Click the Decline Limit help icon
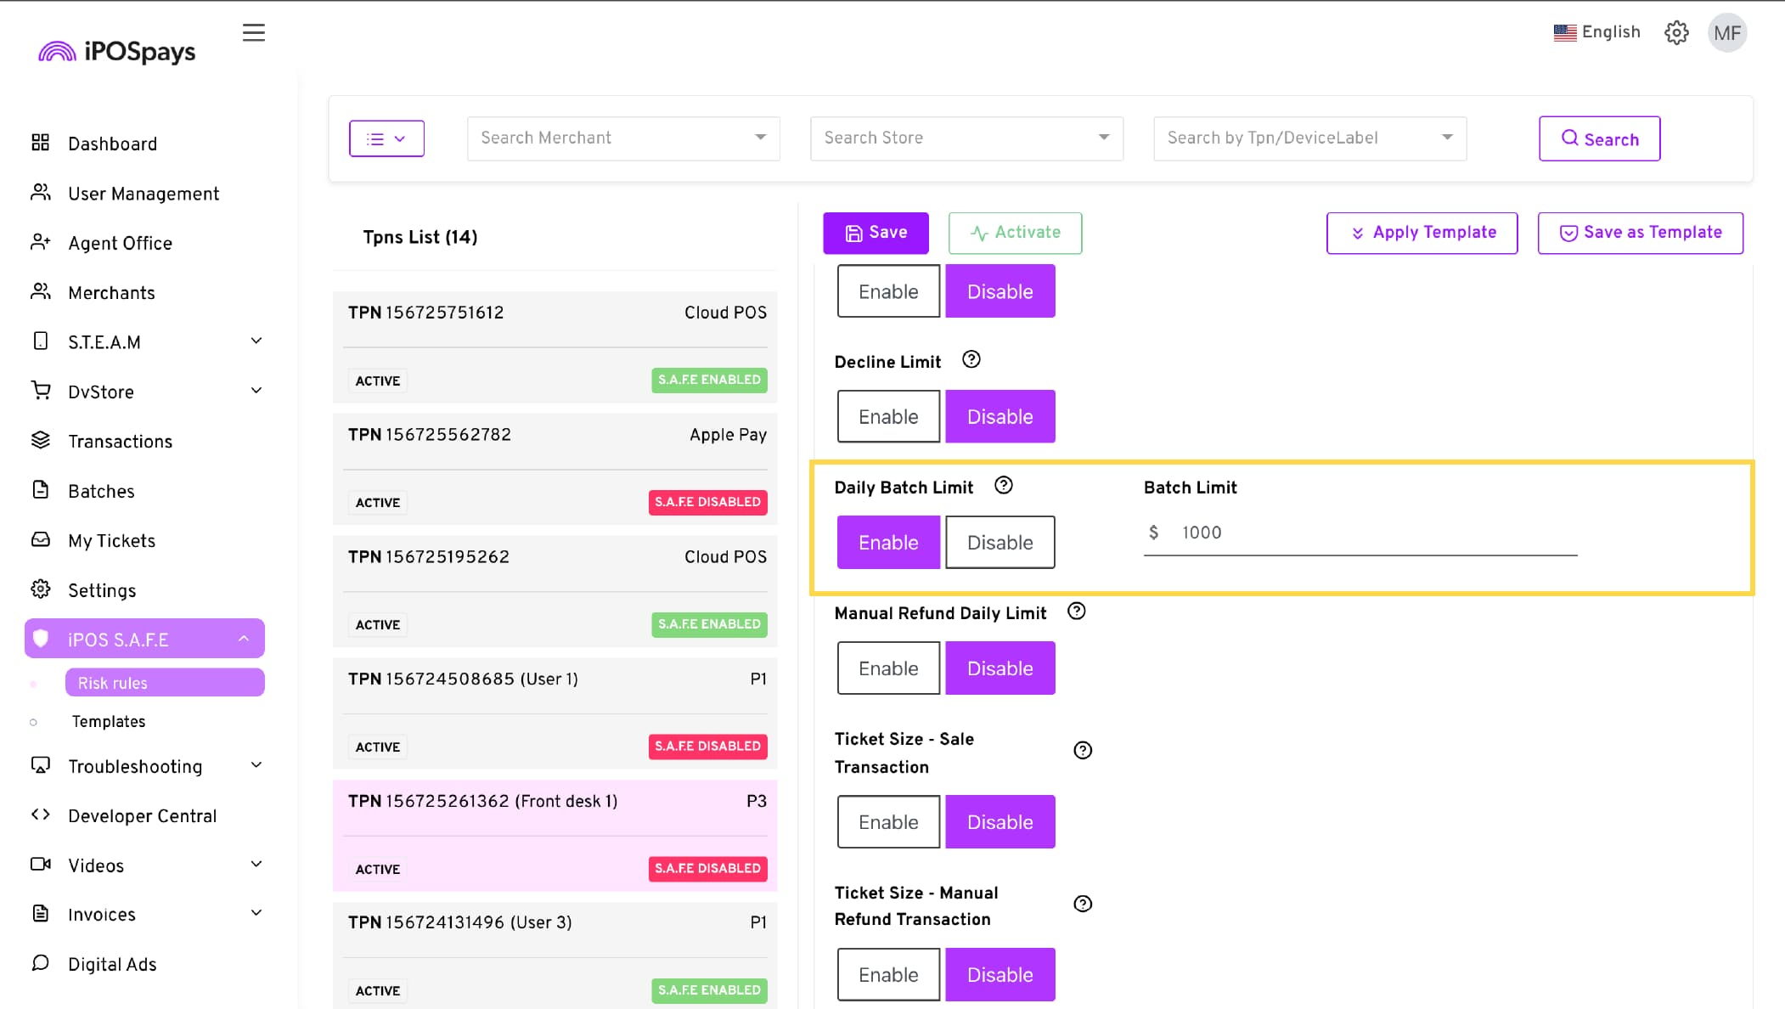 coord(971,359)
